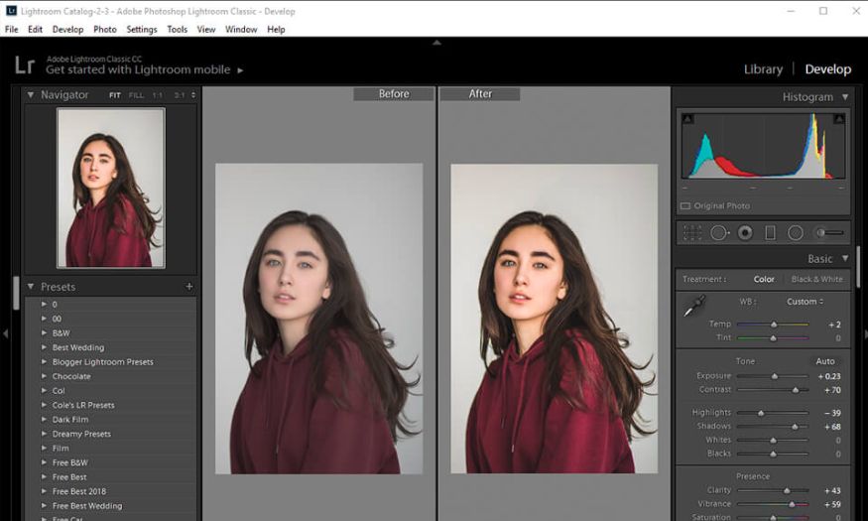
Task: Click the Contrast slider handle
Action: [x=796, y=390]
